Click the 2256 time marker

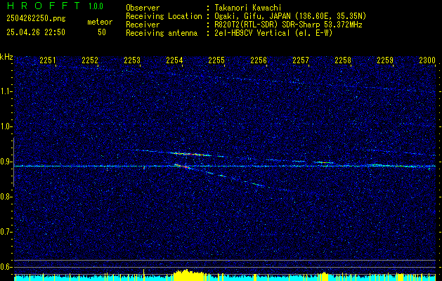coord(259,60)
